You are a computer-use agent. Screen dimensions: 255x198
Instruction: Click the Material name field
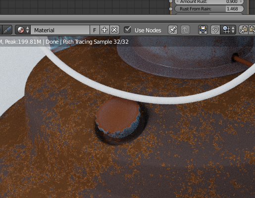coord(60,30)
